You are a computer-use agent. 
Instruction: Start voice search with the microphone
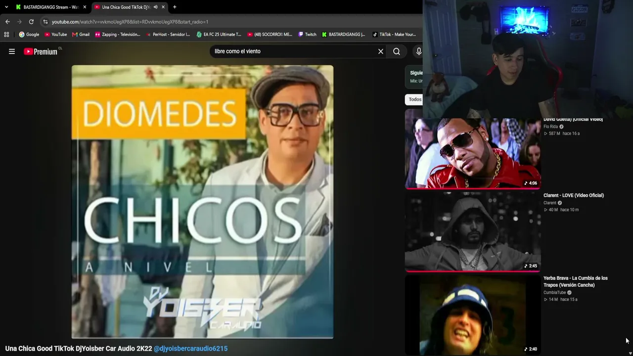click(418, 51)
